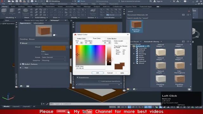Screen dimensions: 203x114
Task: Open the Color model HSL dropdown
Action: 121,43
